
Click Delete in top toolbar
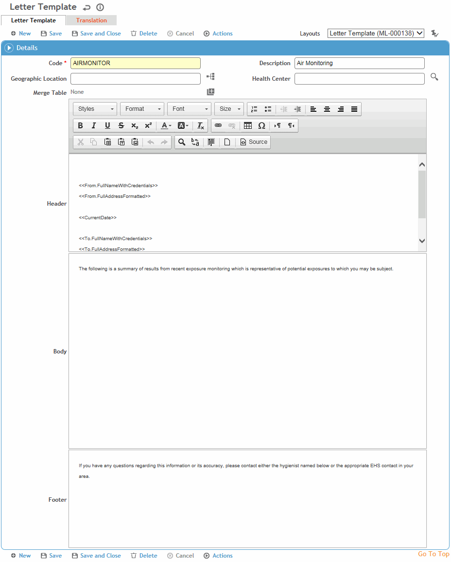tap(144, 34)
